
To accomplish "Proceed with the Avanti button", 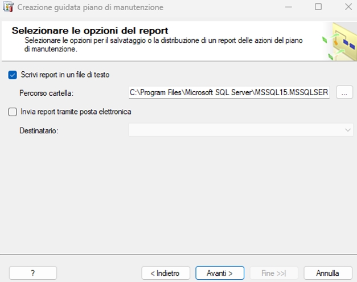I will [220, 273].
